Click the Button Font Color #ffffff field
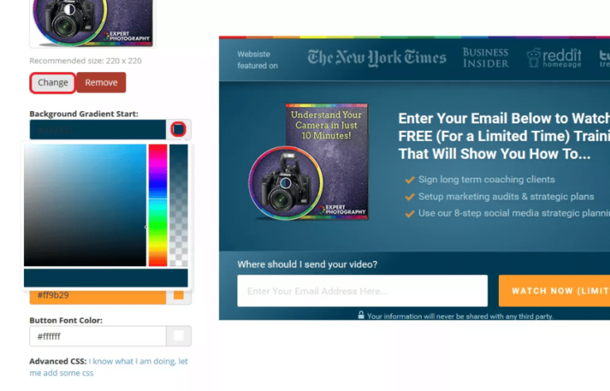The image size is (610, 391). [98, 336]
